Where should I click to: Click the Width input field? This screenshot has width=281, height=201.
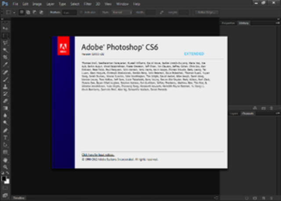point(150,12)
